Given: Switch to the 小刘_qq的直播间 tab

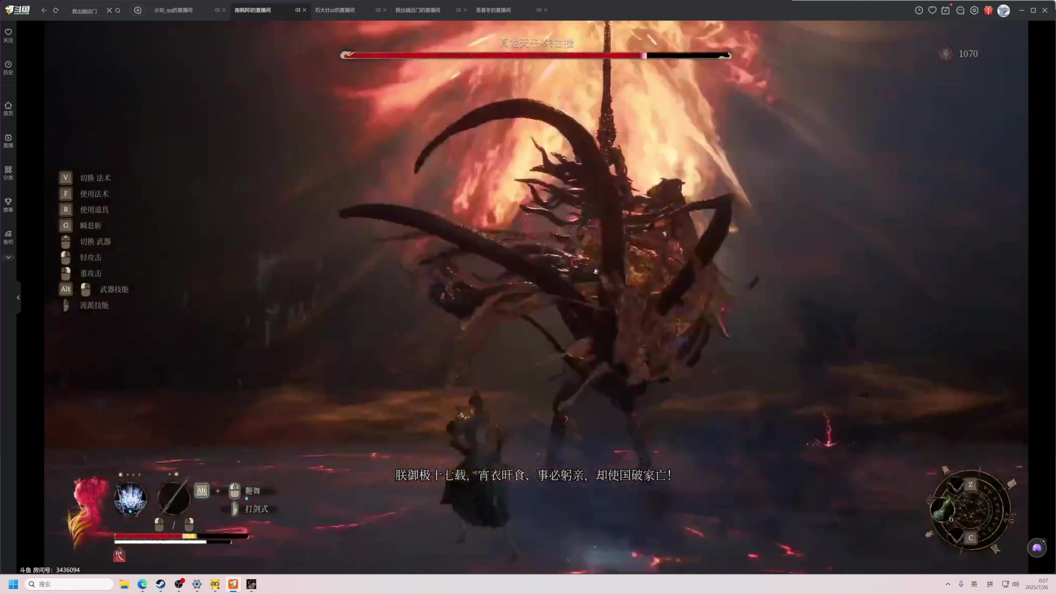Looking at the screenshot, I should click(173, 10).
